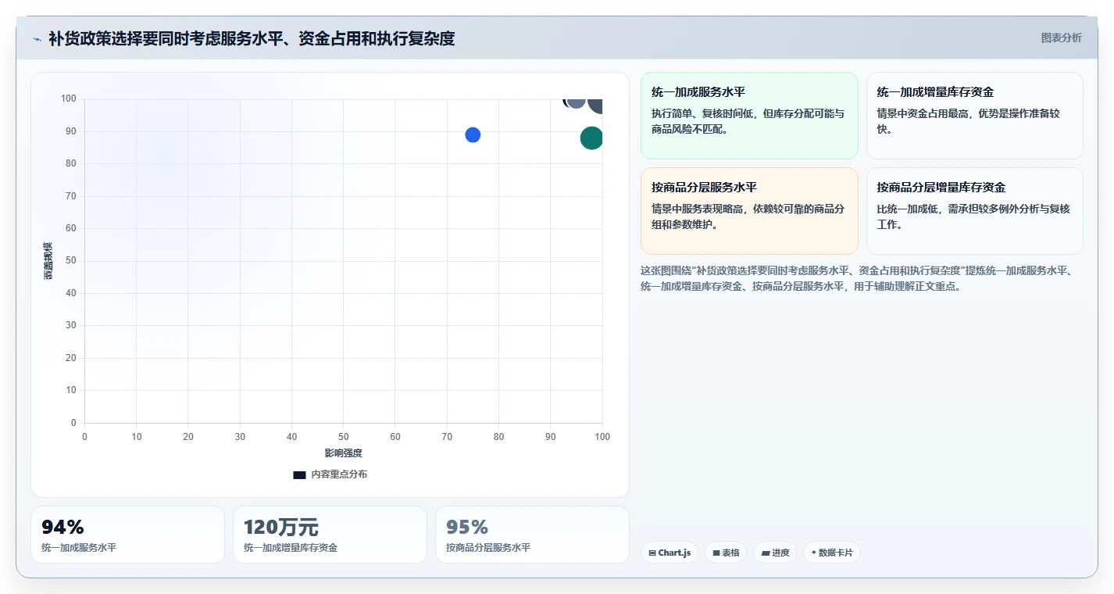Click the y-axis tick label 100
The width and height of the screenshot is (1114, 594).
tap(69, 98)
